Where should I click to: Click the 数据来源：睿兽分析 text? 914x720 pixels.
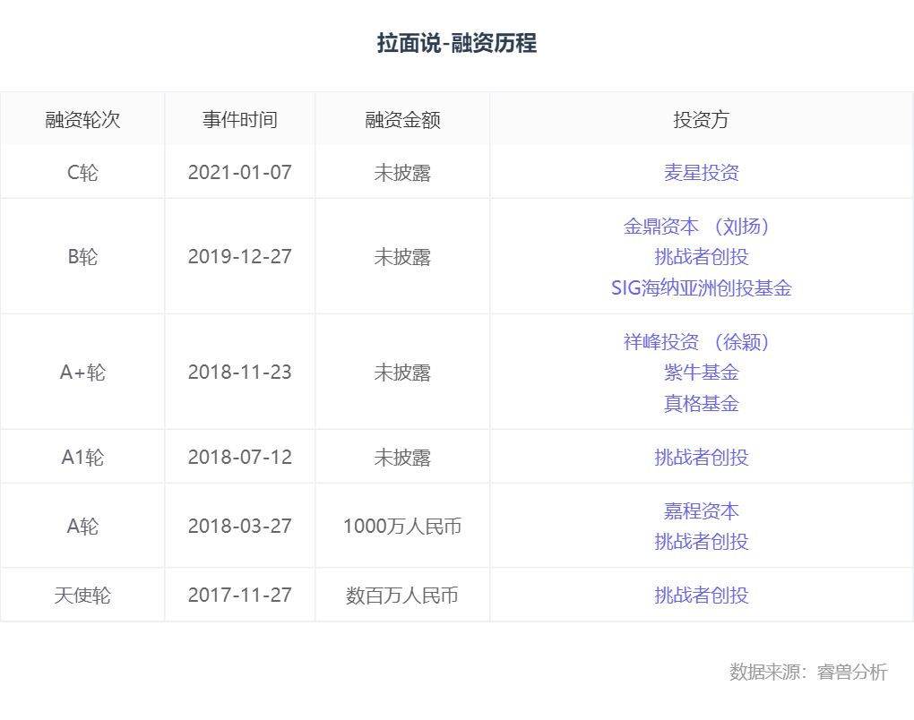(807, 673)
